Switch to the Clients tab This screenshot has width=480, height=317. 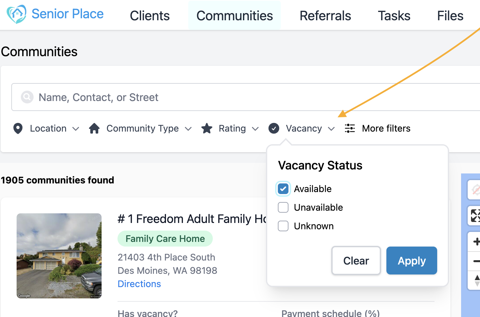(150, 16)
